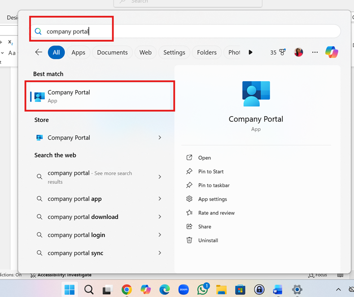Open Company Portal from the action list

pyautogui.click(x=204, y=158)
